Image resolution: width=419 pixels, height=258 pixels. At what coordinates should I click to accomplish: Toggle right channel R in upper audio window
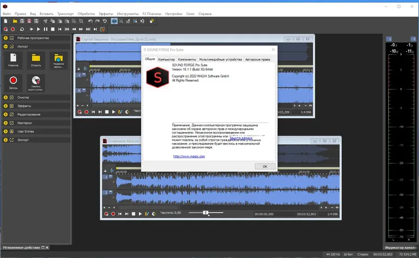click(x=79, y=91)
